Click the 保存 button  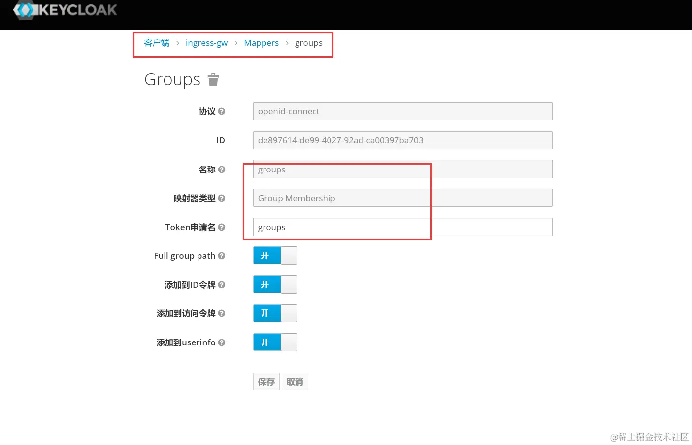(x=266, y=382)
